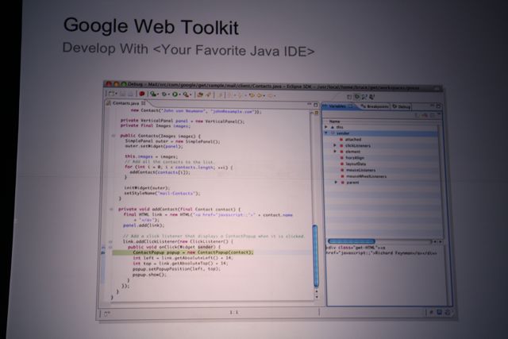Screen dimensions: 508x339
Task: Maximize the Contacts.java editor pane
Action: point(316,105)
